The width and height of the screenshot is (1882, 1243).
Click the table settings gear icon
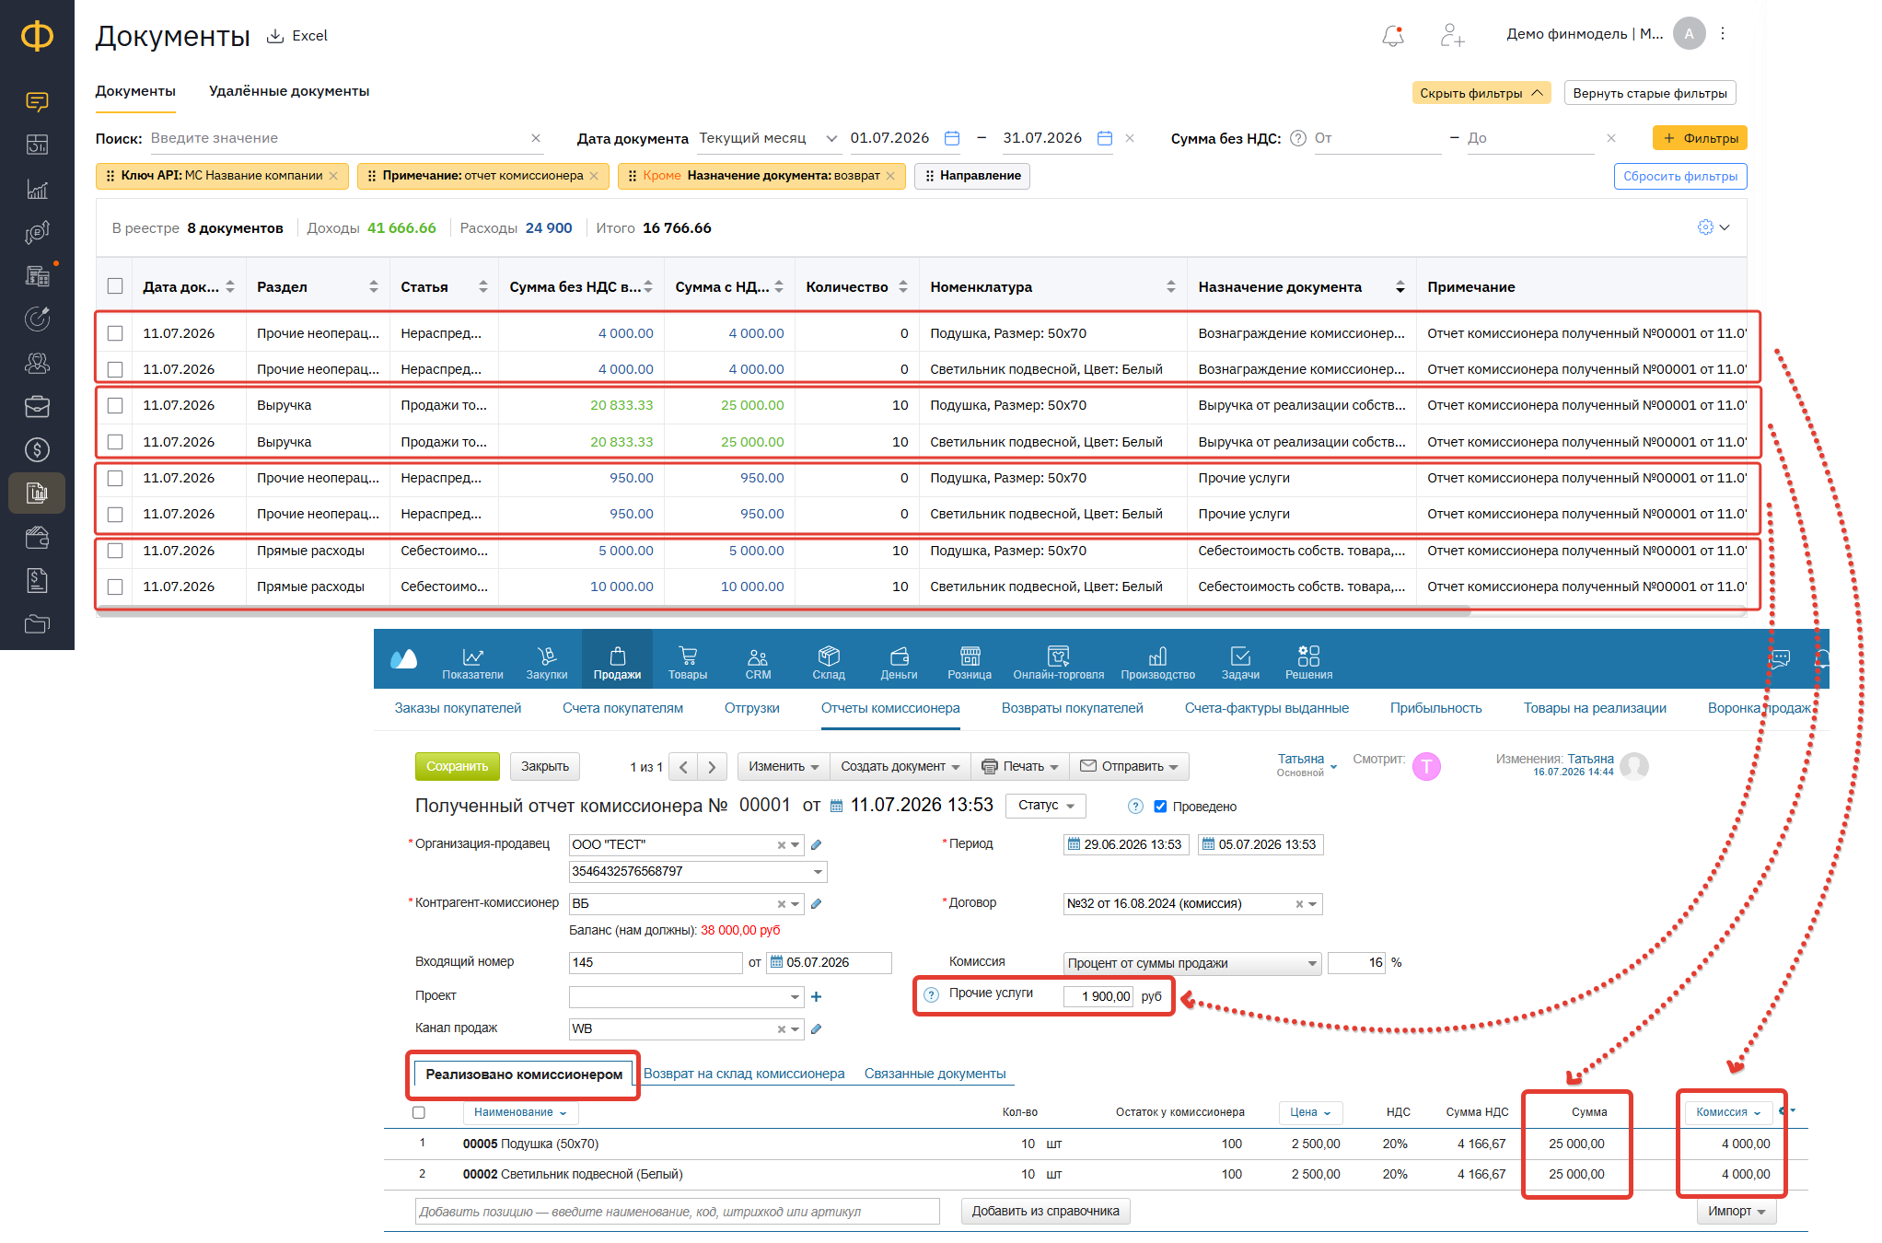tap(1705, 227)
